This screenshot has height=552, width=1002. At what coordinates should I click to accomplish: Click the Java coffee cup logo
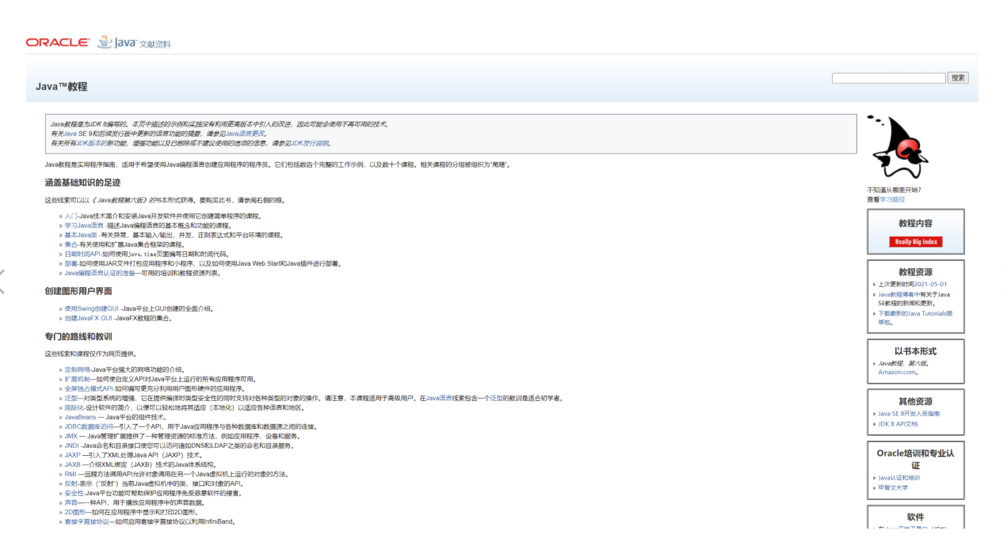117,42
